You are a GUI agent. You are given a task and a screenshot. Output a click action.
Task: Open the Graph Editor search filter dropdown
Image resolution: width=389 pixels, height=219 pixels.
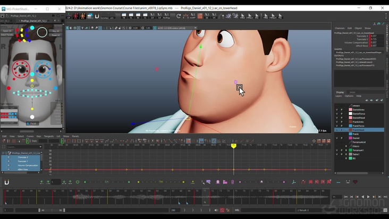click(x=40, y=147)
